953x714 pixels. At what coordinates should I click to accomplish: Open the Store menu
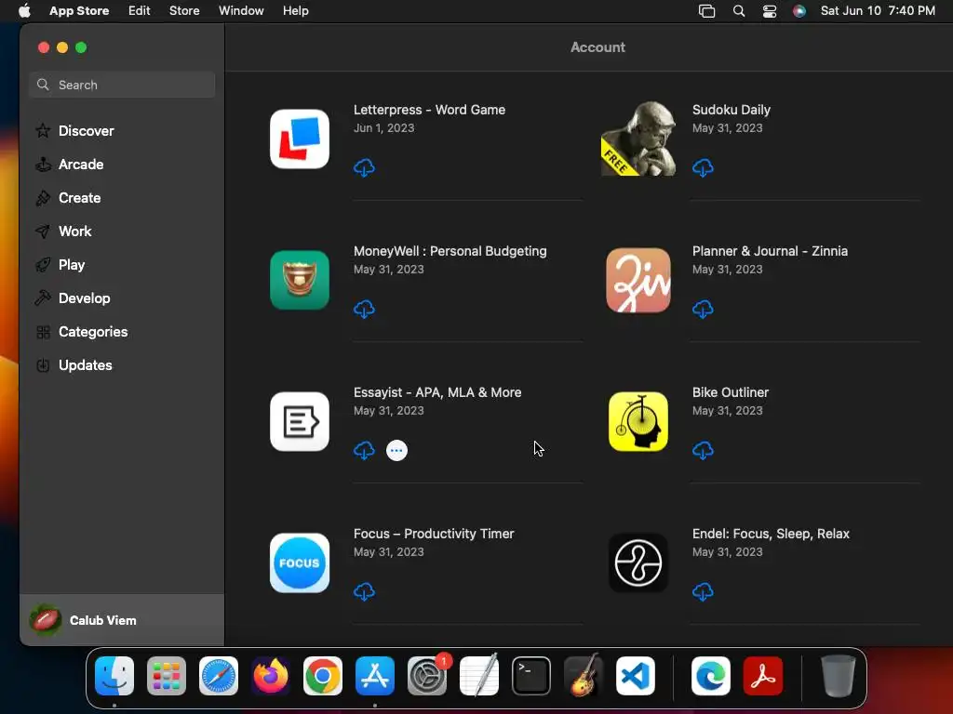[x=184, y=10]
